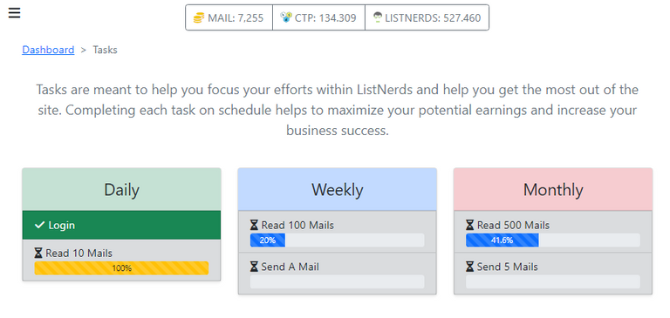Click the gold coins MAIL icon
The height and width of the screenshot is (318, 670).
pos(199,18)
